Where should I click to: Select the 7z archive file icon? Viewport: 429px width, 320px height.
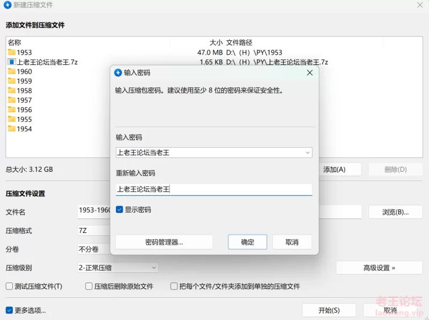point(12,62)
